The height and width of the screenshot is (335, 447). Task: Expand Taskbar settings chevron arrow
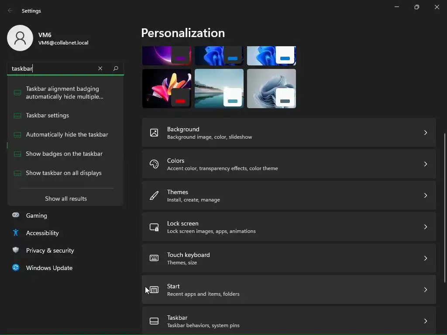[425, 321]
